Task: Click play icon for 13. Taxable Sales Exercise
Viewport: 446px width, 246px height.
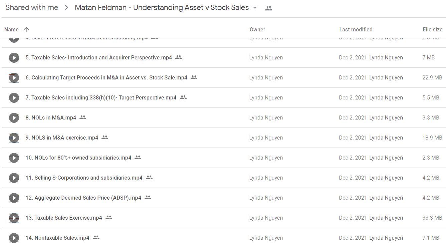Action: pos(14,218)
